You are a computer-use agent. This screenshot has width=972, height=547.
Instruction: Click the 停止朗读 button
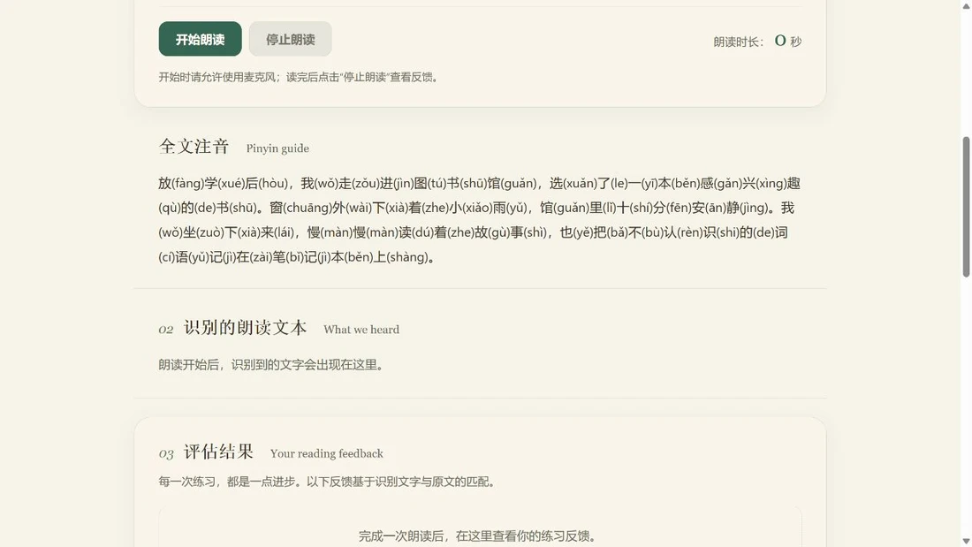coord(290,39)
